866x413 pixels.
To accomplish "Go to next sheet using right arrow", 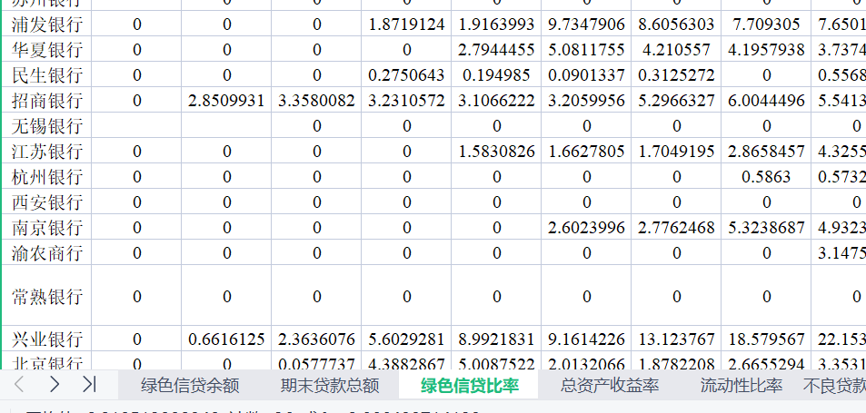I will click(55, 384).
